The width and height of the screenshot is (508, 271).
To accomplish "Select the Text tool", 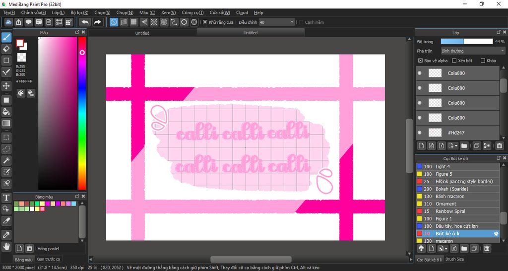I will pyautogui.click(x=6, y=198).
